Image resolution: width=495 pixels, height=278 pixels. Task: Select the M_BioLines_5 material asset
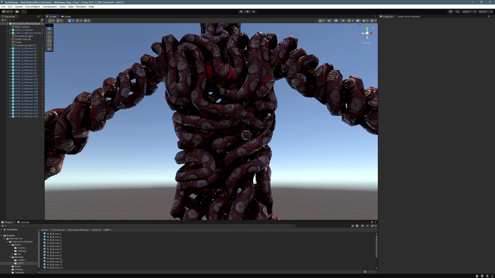54,246
